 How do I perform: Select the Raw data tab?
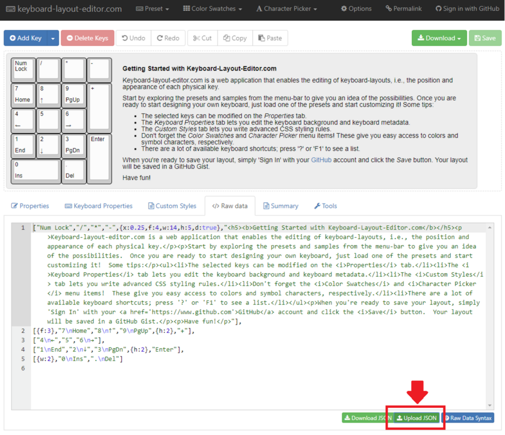[230, 206]
